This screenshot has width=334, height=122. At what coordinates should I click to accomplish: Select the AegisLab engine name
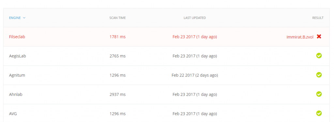pos(18,56)
